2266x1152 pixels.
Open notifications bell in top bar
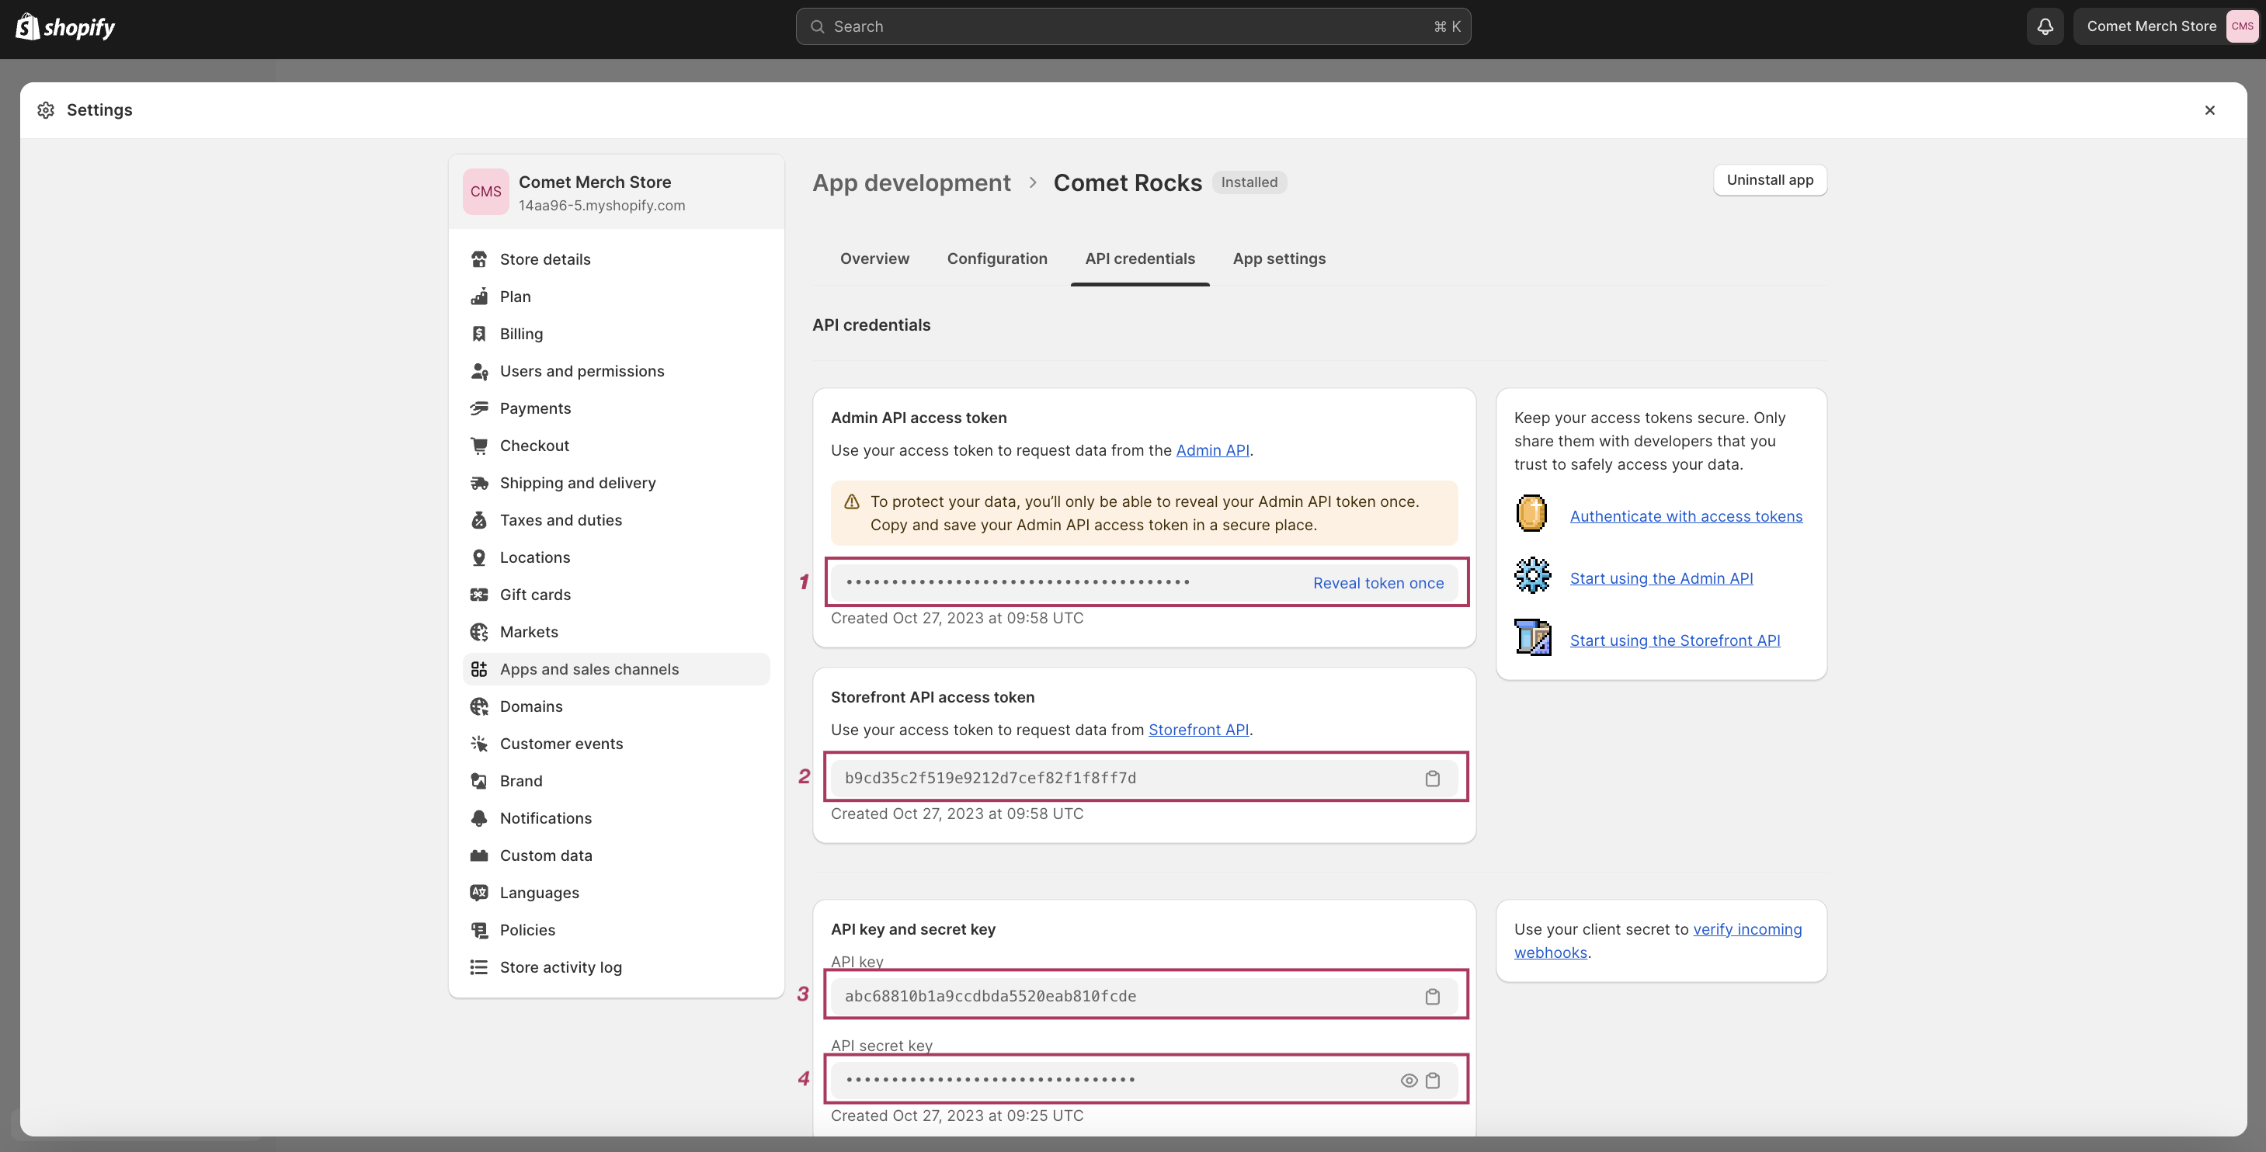(2045, 26)
